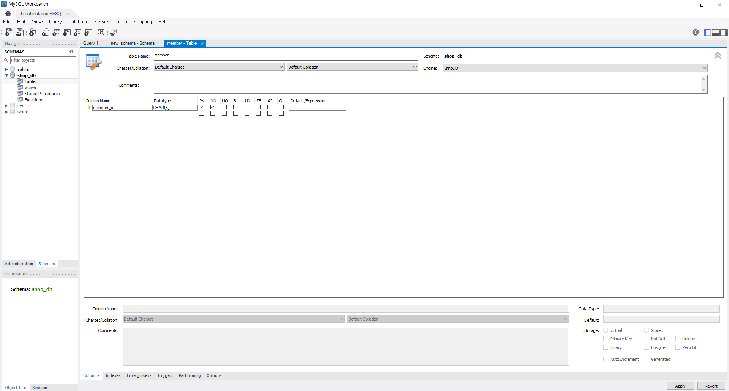Collapse the shop_db schema
The width and height of the screenshot is (729, 391).
6,75
